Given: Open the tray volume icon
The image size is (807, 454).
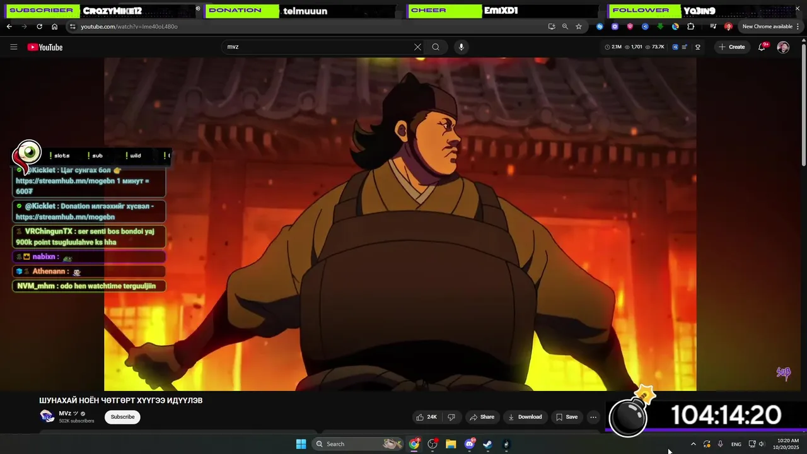Looking at the screenshot, I should 761,444.
